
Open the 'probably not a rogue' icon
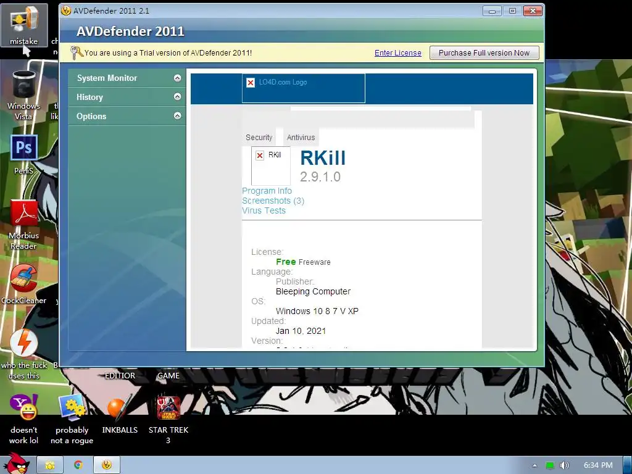(72, 420)
